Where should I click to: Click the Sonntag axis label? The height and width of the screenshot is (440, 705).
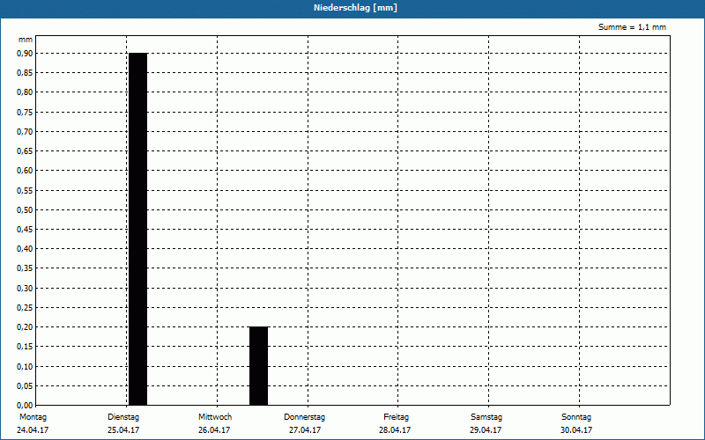576,417
